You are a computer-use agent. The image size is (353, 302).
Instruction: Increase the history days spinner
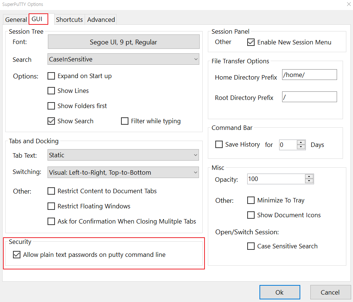pyautogui.click(x=301, y=142)
